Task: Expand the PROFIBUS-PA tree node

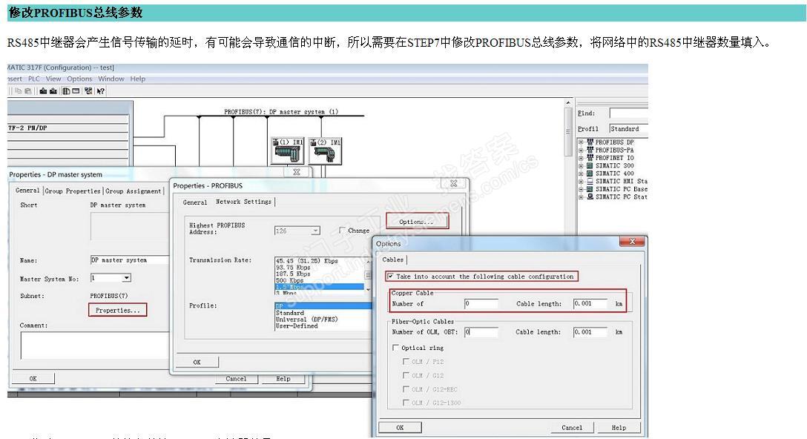Action: click(581, 151)
